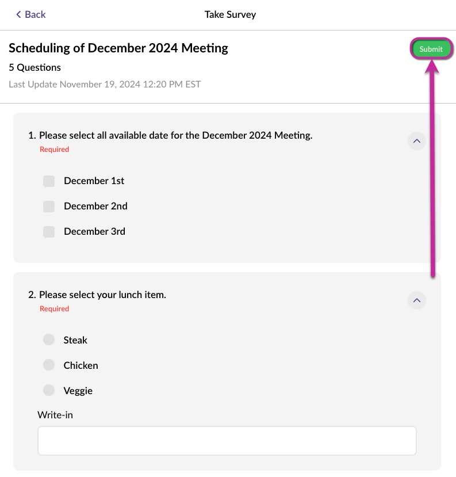Choose the Chicken lunch option

(49, 365)
